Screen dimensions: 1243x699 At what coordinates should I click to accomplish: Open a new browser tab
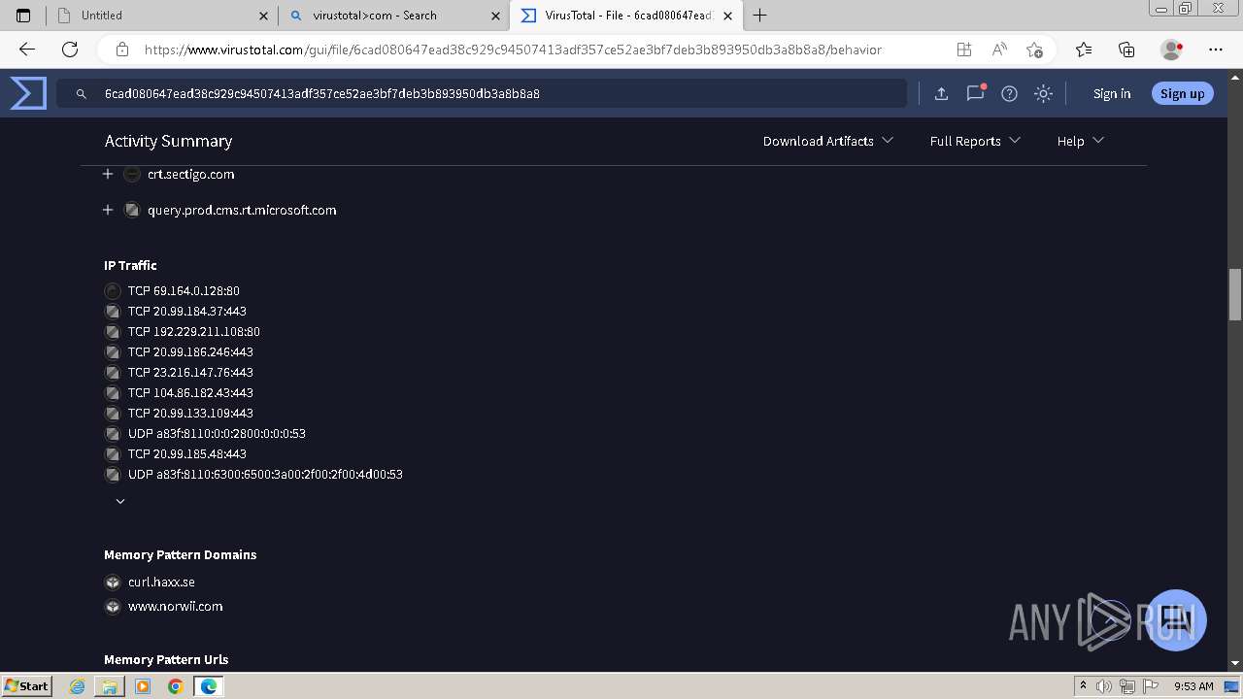click(760, 16)
